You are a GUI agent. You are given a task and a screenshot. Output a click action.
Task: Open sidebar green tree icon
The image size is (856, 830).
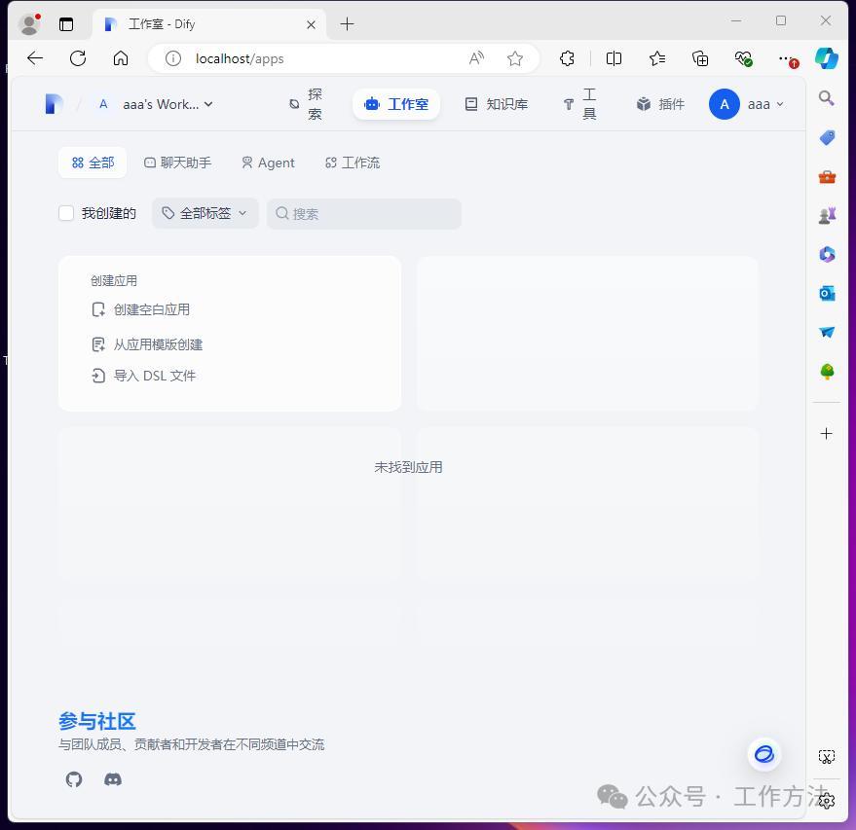click(827, 372)
